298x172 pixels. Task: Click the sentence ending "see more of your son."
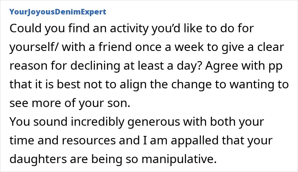pyautogui.click(x=70, y=103)
